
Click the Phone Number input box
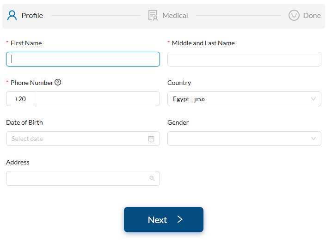tap(96, 99)
